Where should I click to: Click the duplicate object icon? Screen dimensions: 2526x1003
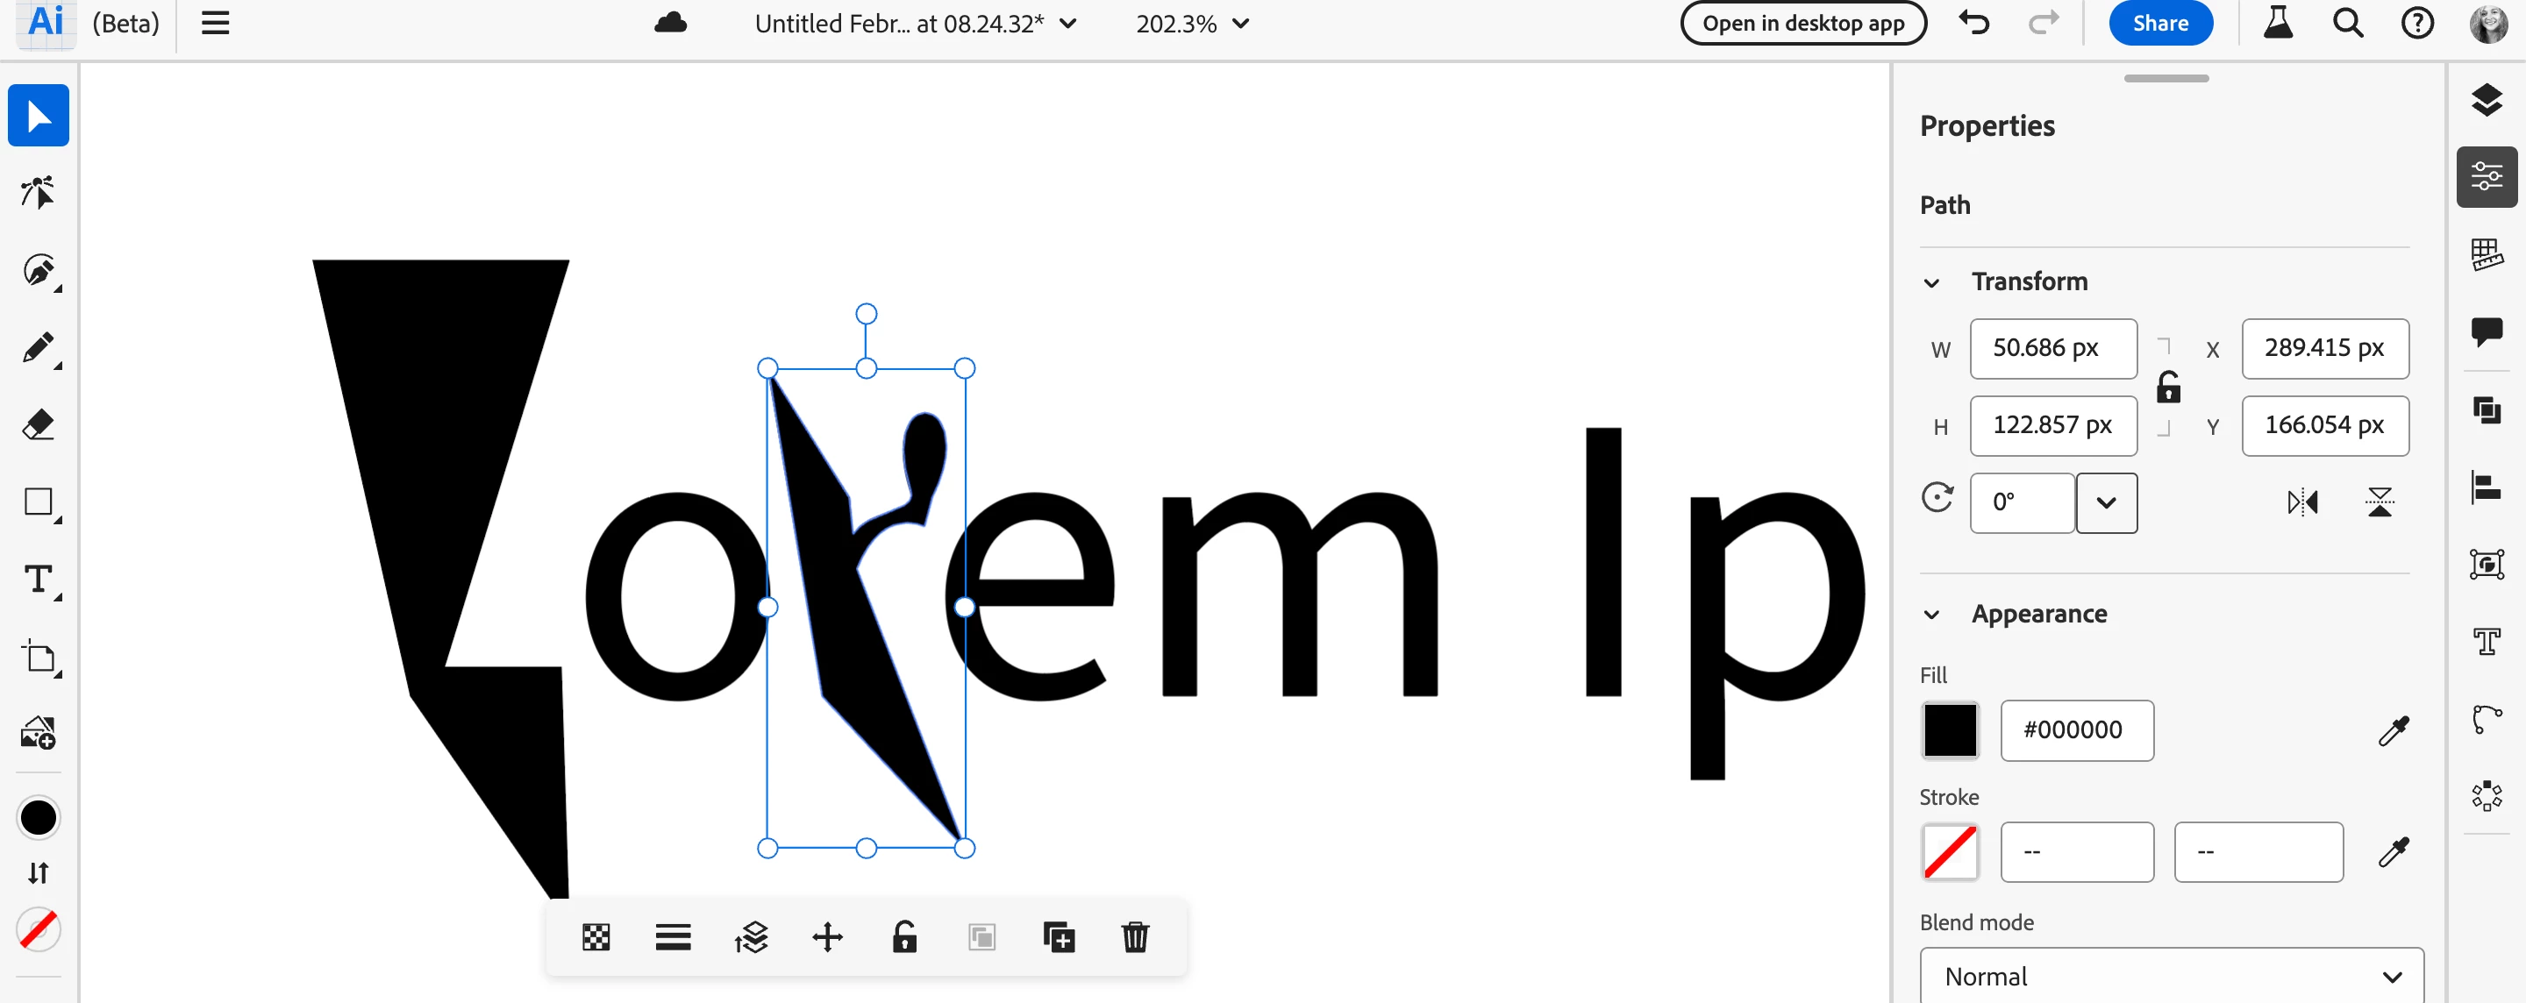click(1058, 937)
